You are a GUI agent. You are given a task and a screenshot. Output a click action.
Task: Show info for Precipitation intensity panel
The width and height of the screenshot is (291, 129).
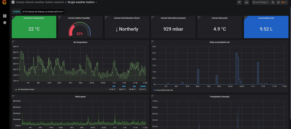click(x=152, y=96)
